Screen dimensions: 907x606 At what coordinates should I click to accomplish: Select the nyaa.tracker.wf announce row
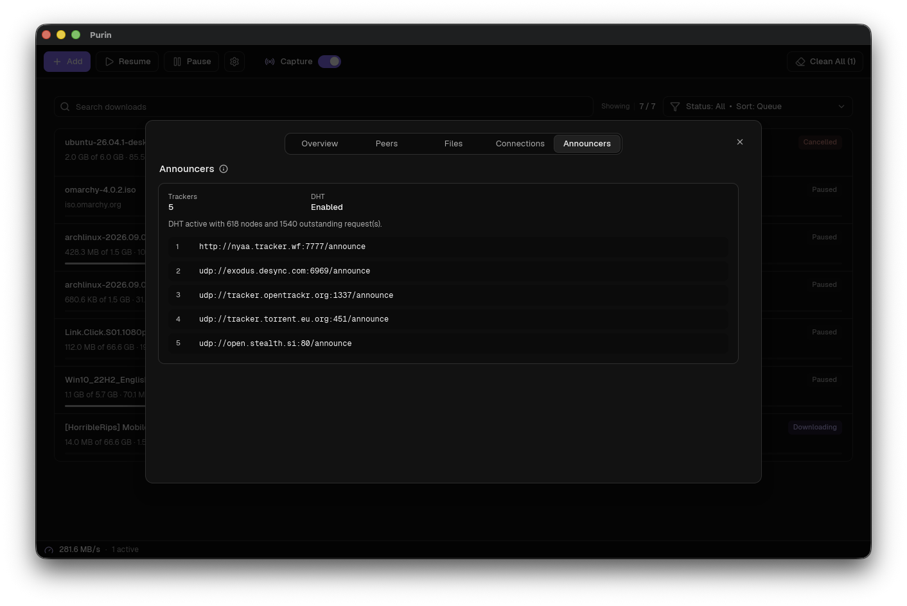[x=448, y=247]
